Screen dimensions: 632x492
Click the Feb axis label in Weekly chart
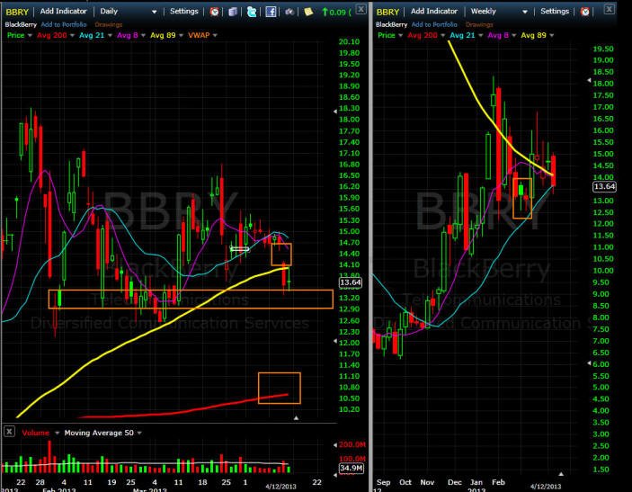498,482
